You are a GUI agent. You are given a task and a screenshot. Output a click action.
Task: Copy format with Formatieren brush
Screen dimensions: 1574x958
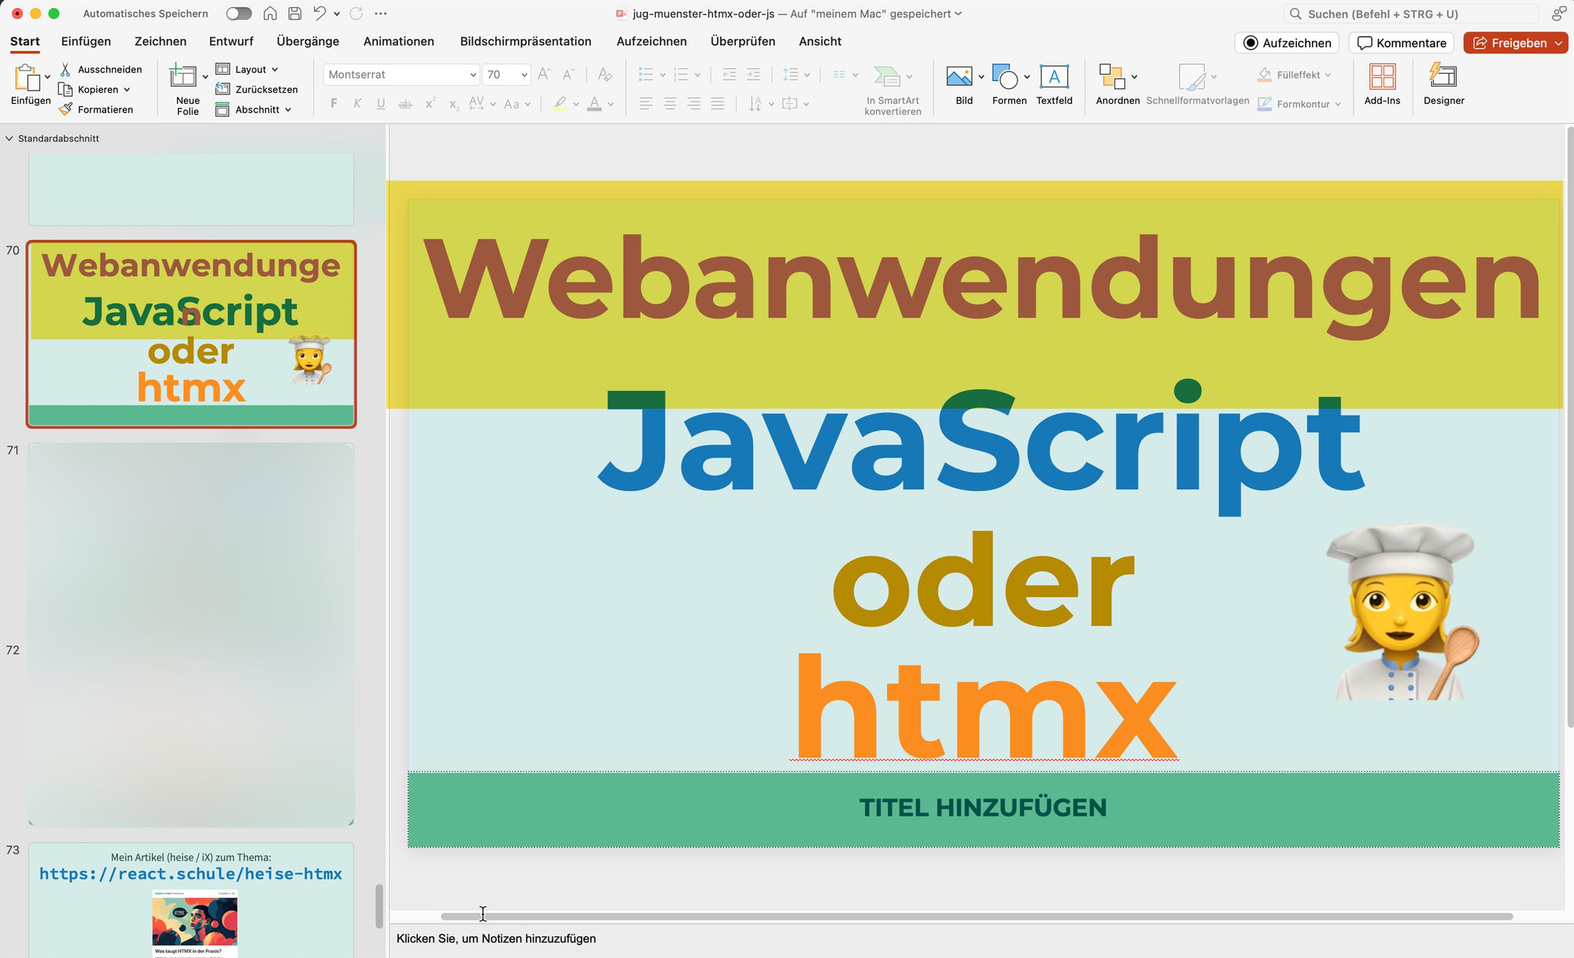[x=96, y=109]
